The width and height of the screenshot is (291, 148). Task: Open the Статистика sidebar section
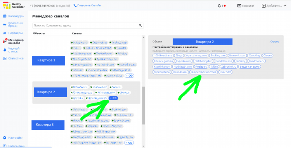tap(16, 58)
